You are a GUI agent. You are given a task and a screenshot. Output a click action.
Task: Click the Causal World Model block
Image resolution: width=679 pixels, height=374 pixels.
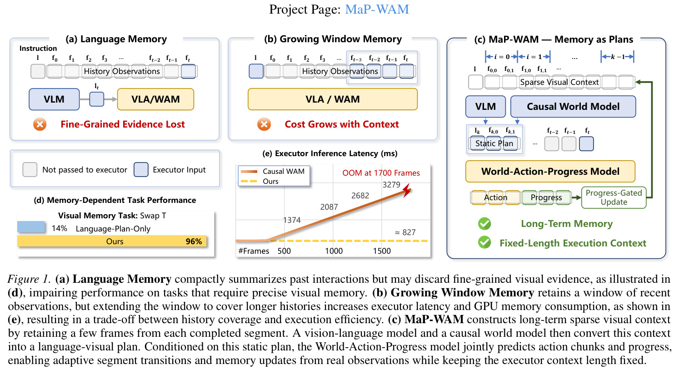573,107
